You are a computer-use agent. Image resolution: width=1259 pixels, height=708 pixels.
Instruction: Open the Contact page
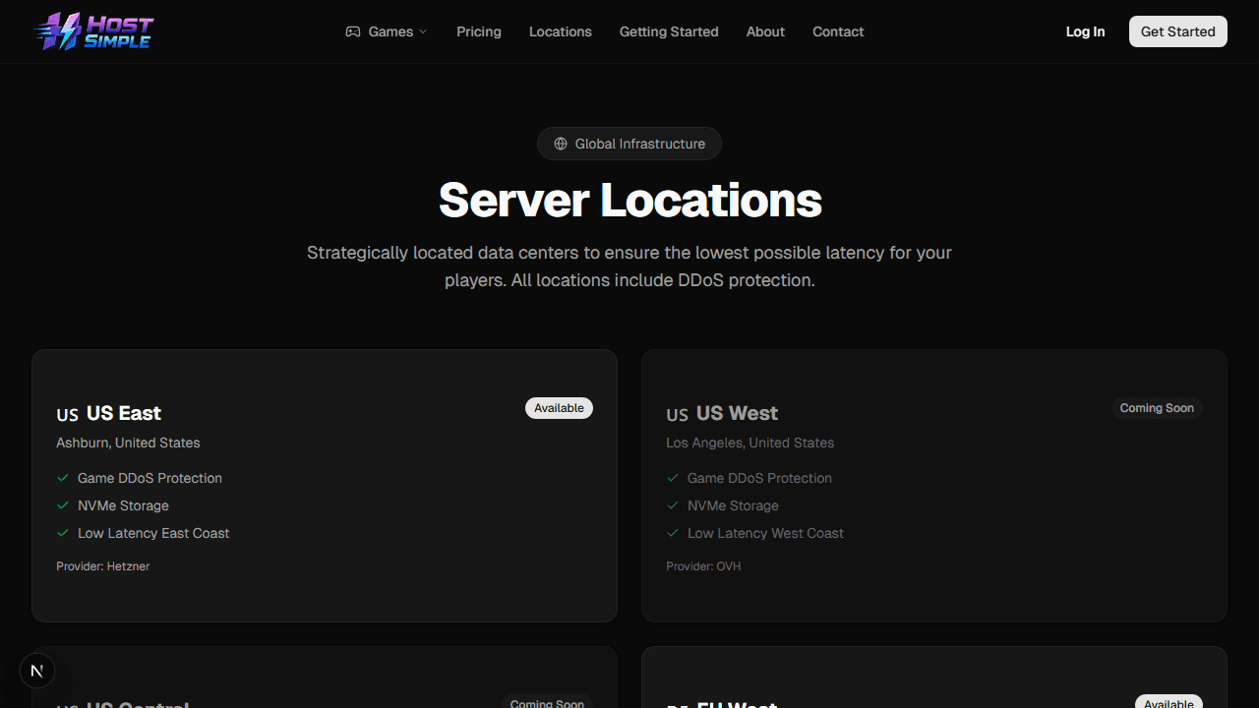point(838,31)
